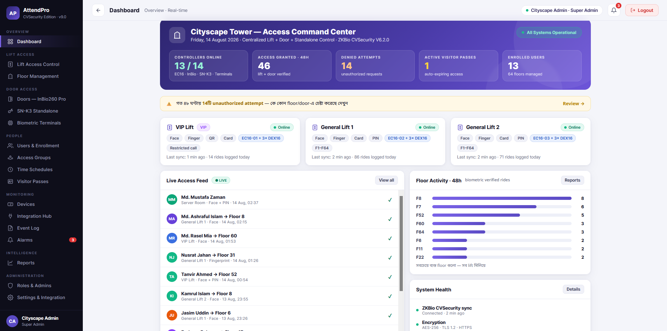Click the QR tag on VIP Lift

[212, 138]
